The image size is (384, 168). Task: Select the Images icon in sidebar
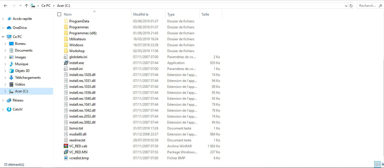[x=11, y=57]
